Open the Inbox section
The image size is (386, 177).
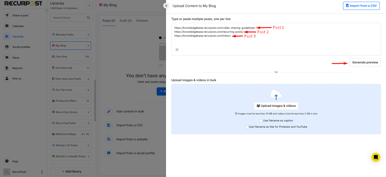pos(16,57)
